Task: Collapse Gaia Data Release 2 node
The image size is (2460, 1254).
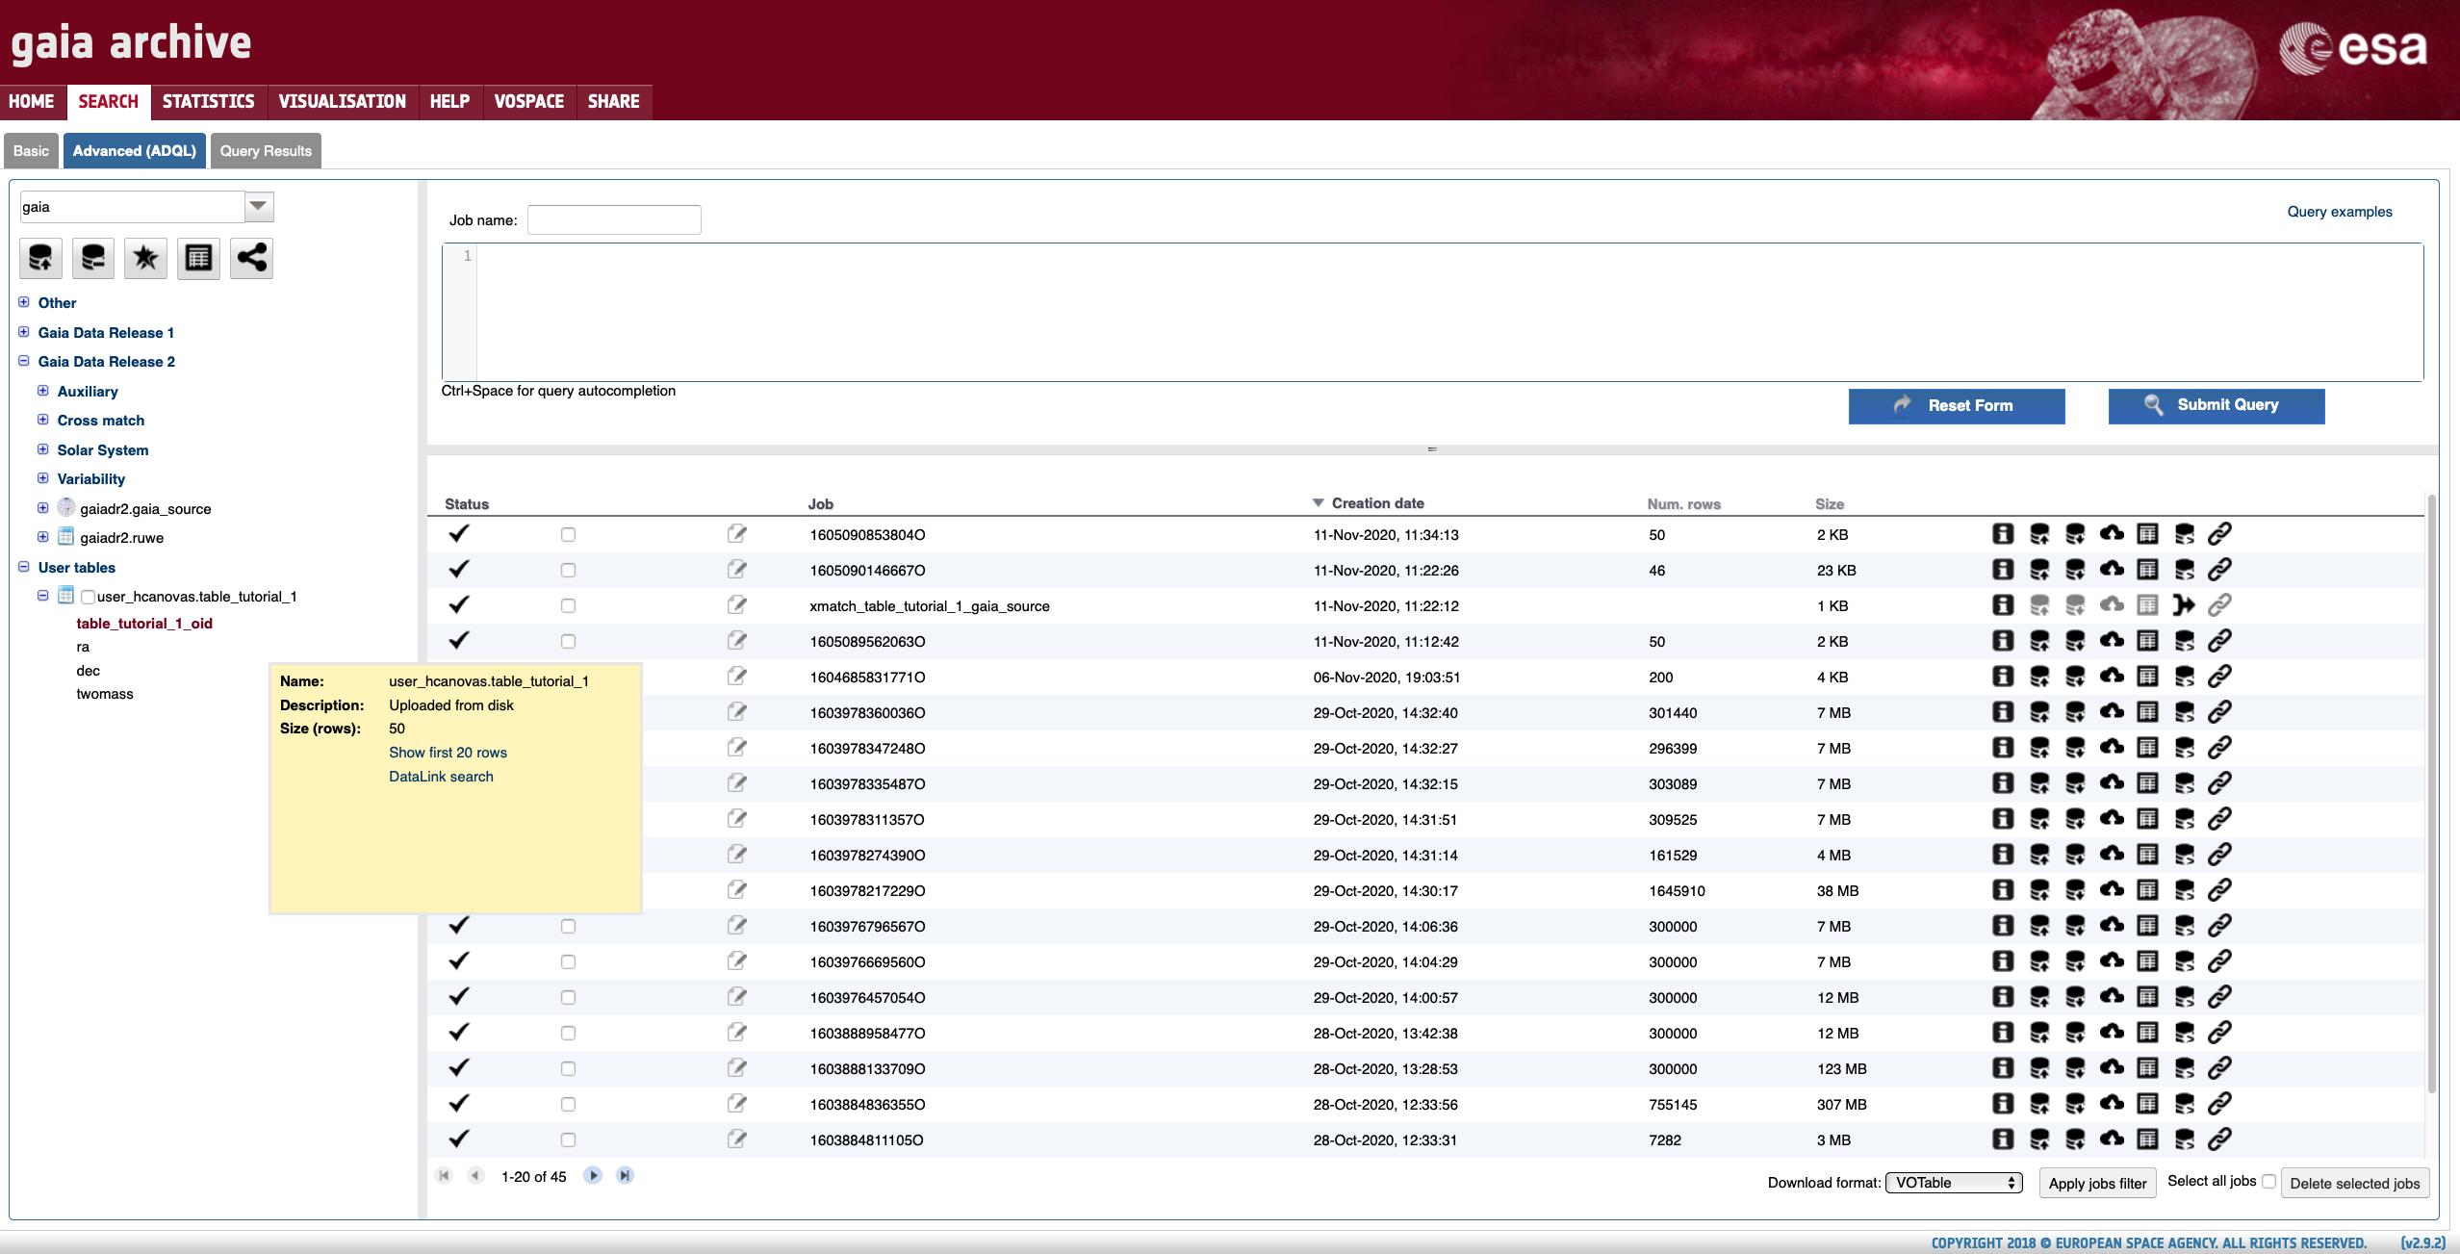Action: 24,361
